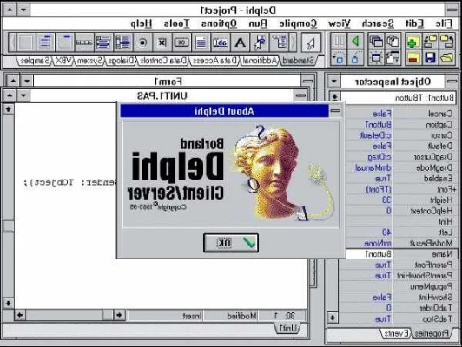Screen dimensions: 462x347
Task: Open the Compile menu
Action: pos(298,23)
